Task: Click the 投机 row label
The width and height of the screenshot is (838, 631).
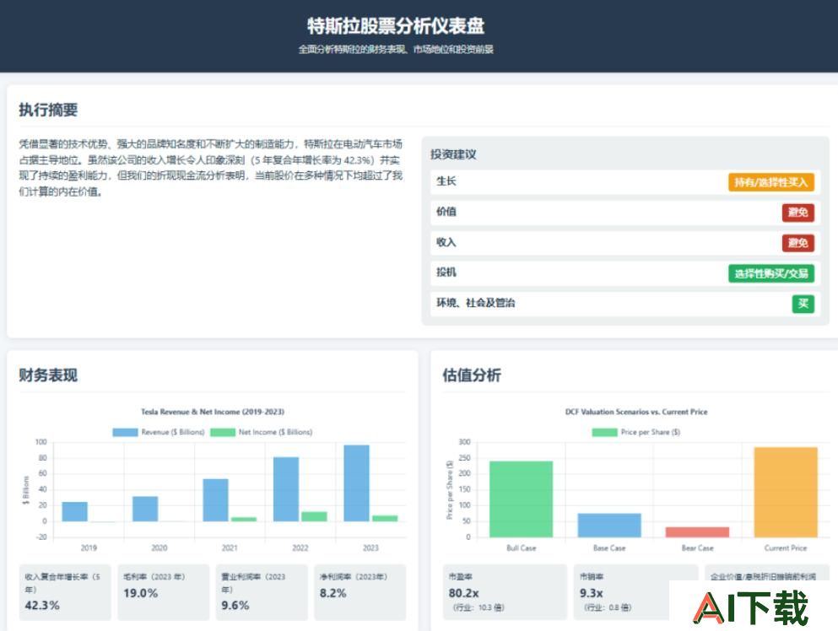Action: (x=446, y=272)
